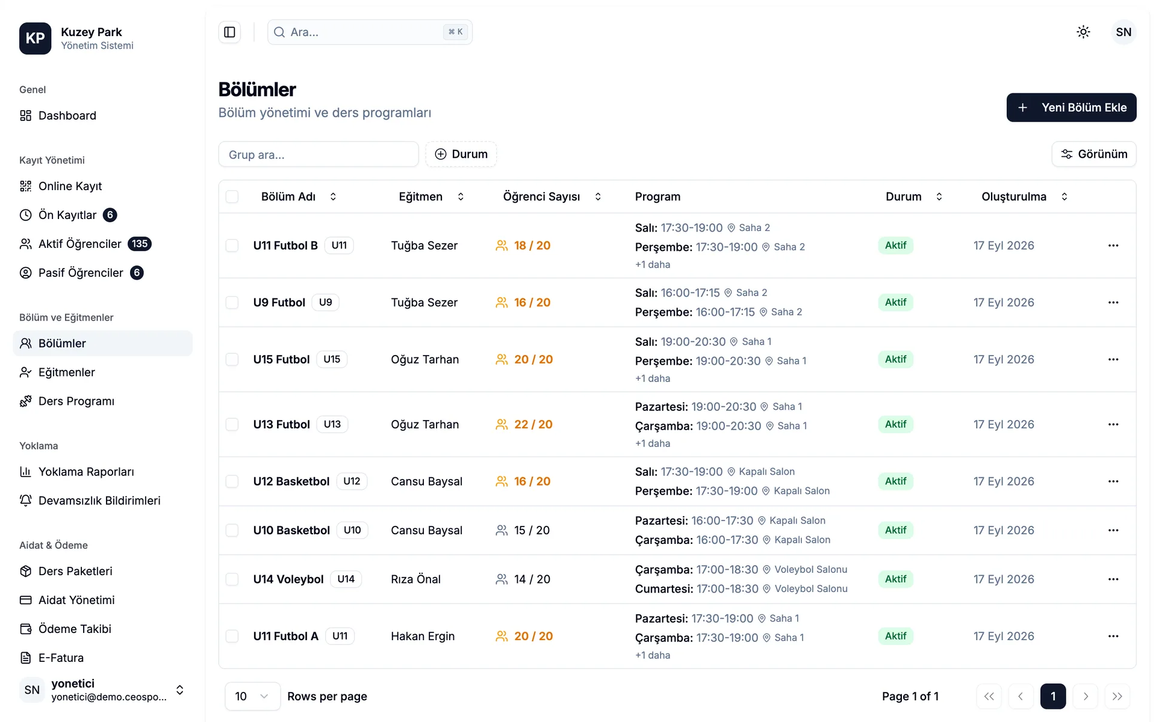Click the Yeni Bölüm Ekle button

(1071, 108)
